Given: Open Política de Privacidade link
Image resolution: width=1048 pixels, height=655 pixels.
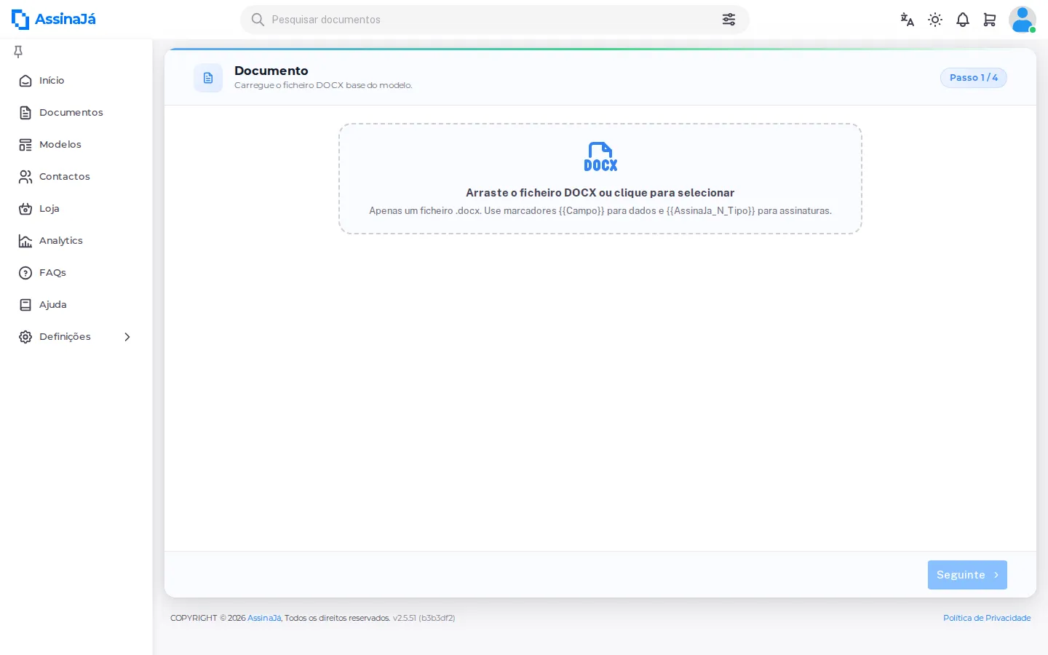Looking at the screenshot, I should [x=987, y=618].
